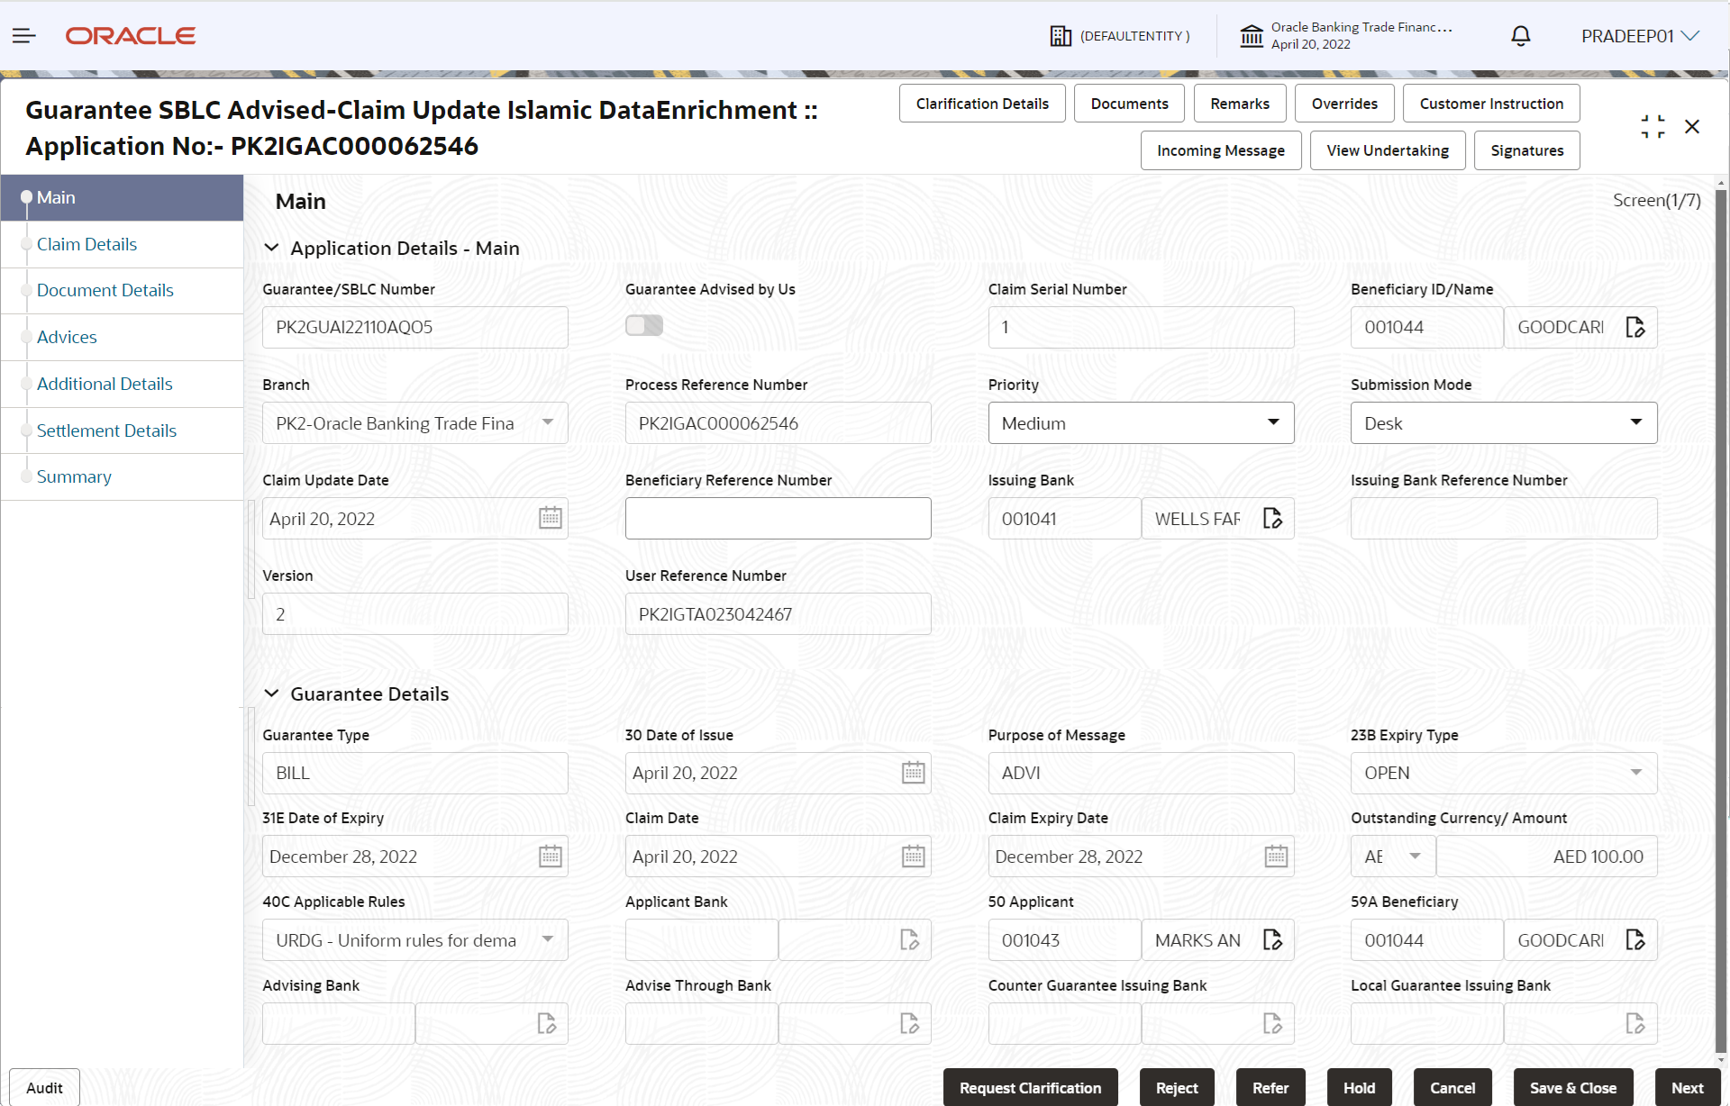
Task: Click the notifications bell icon
Action: (1520, 35)
